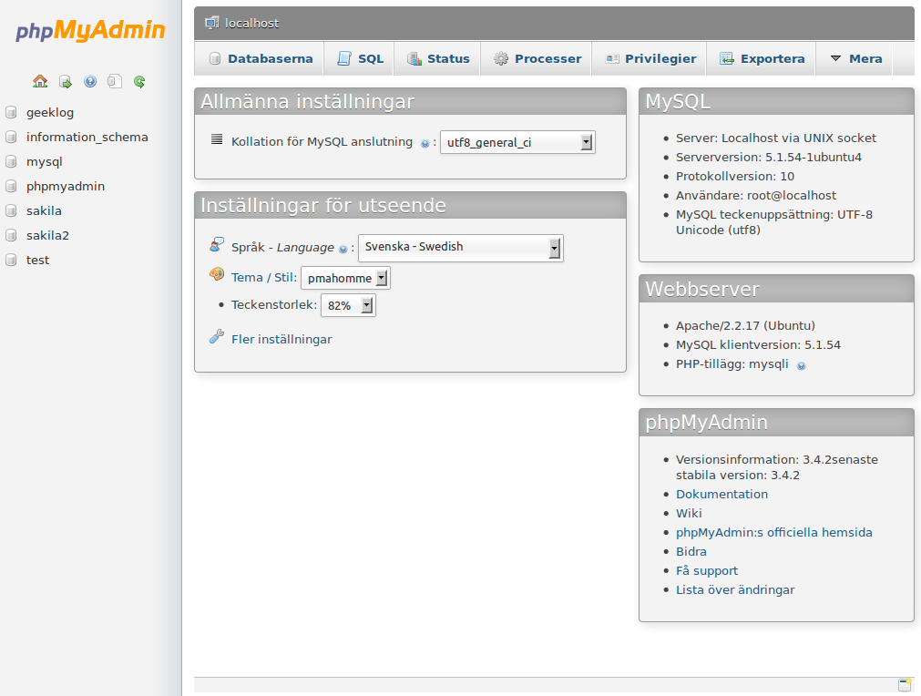This screenshot has height=696, width=921.
Task: Select the geeklog database
Action: [50, 112]
